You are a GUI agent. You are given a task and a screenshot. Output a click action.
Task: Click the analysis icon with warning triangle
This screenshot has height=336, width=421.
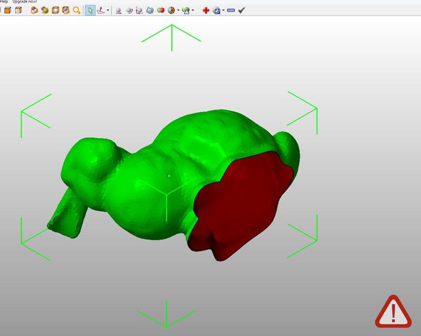[x=186, y=10]
